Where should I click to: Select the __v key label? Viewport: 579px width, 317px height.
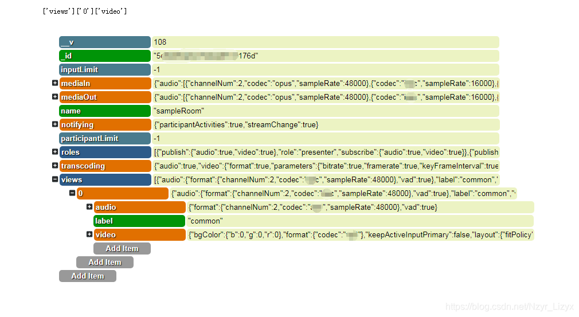click(105, 42)
